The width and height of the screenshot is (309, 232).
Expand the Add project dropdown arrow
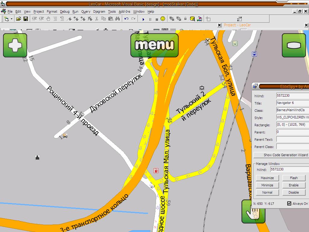pyautogui.click(x=11, y=19)
